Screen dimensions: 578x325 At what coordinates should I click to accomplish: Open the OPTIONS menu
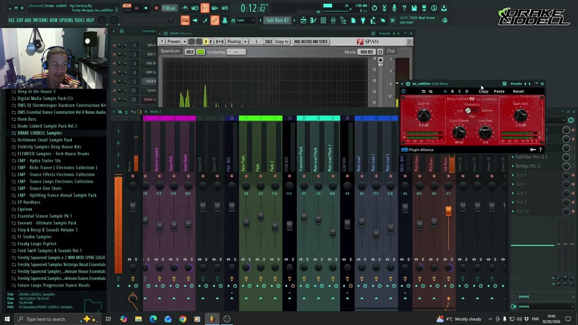pyautogui.click(x=66, y=20)
